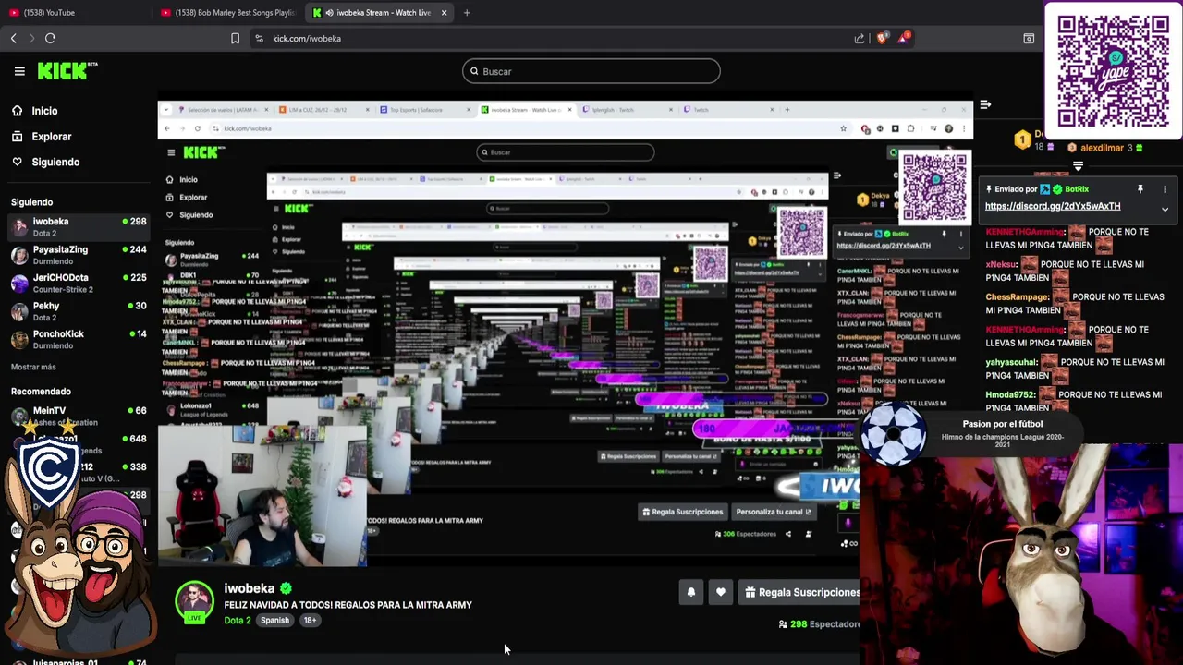Select the iwobeka Stream browser tab

point(379,12)
